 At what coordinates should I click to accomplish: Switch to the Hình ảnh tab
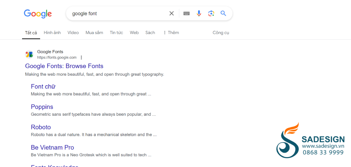coord(52,33)
